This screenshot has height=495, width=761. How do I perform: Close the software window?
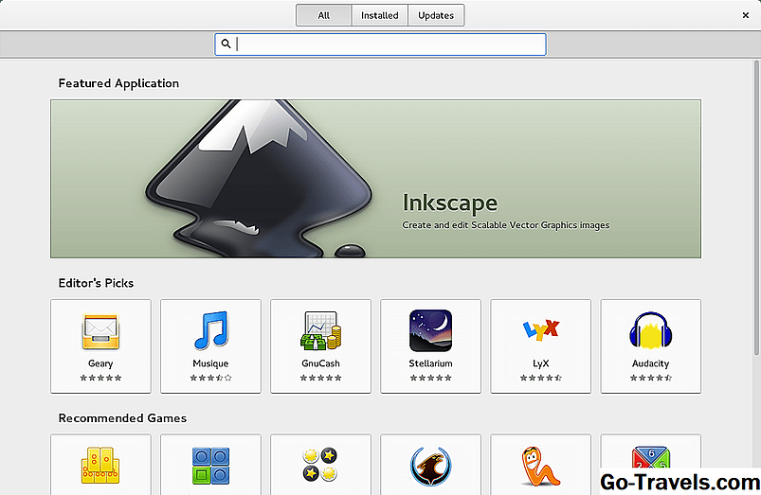[746, 15]
